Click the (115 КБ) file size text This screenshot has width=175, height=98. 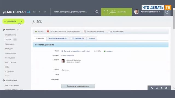pos(97,51)
